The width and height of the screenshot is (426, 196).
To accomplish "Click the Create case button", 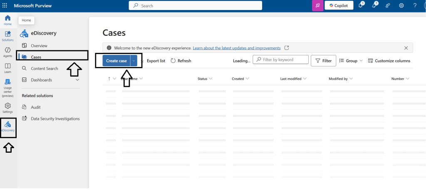I will (x=116, y=61).
